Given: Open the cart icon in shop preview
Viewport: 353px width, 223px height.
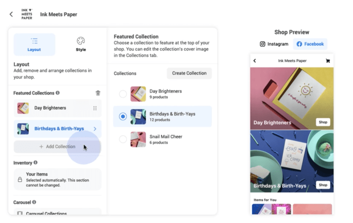Looking at the screenshot, I should (x=328, y=61).
